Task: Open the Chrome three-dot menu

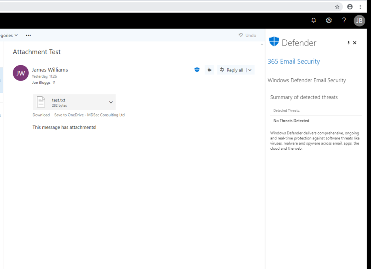Action: point(360,7)
